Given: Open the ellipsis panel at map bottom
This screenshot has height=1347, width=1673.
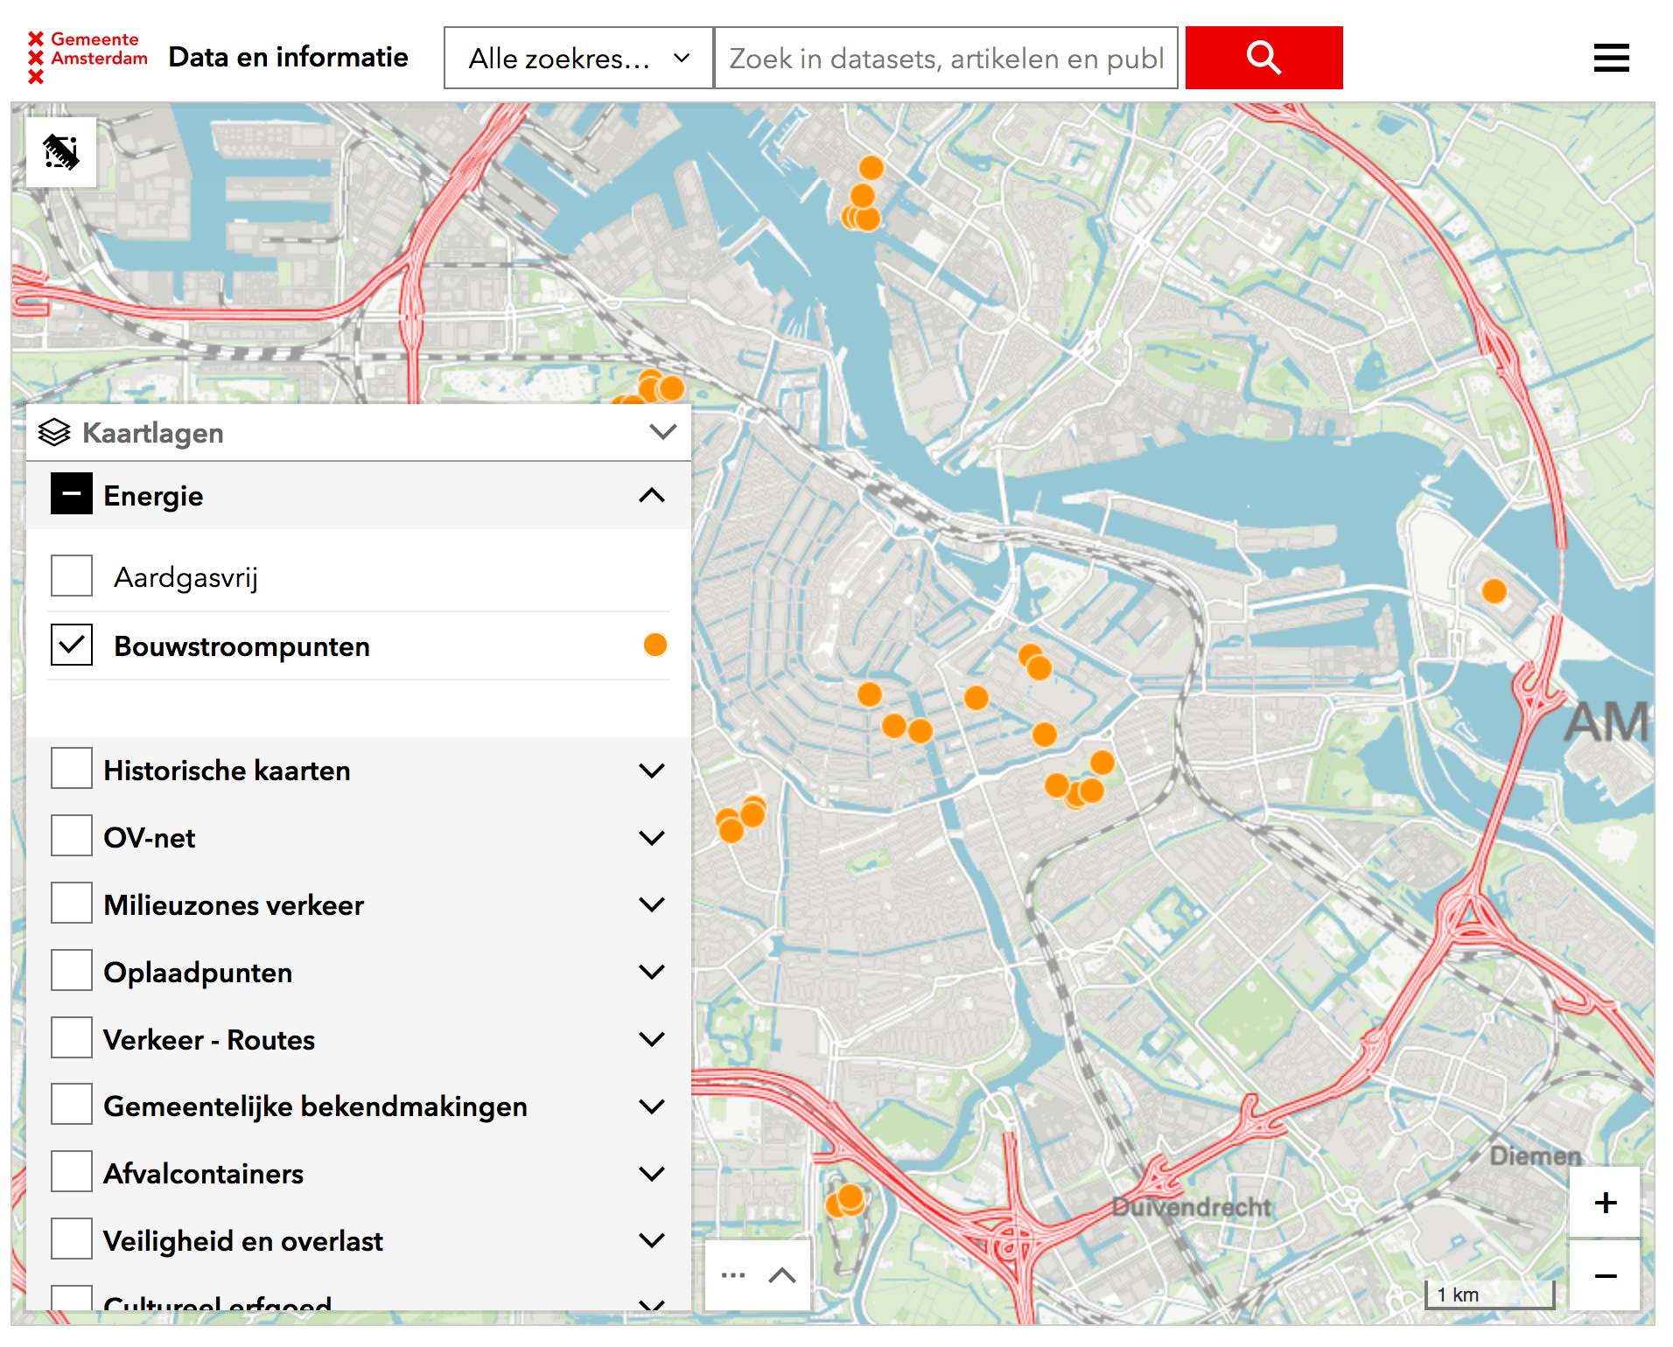Looking at the screenshot, I should tap(733, 1274).
